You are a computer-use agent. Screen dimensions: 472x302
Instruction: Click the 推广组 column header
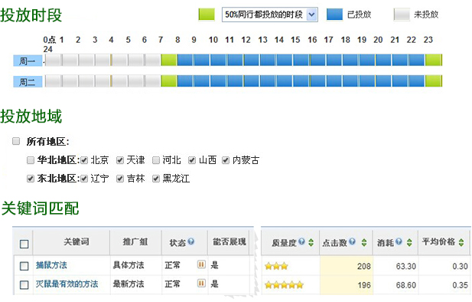pos(135,241)
